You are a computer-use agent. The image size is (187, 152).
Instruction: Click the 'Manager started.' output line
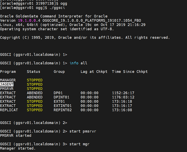pyautogui.click(x=18, y=148)
